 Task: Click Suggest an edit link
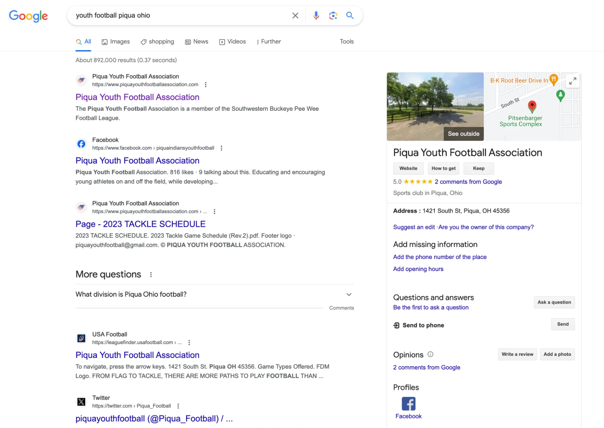(x=414, y=227)
